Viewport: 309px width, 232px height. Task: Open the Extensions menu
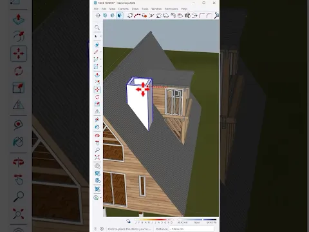171,9
